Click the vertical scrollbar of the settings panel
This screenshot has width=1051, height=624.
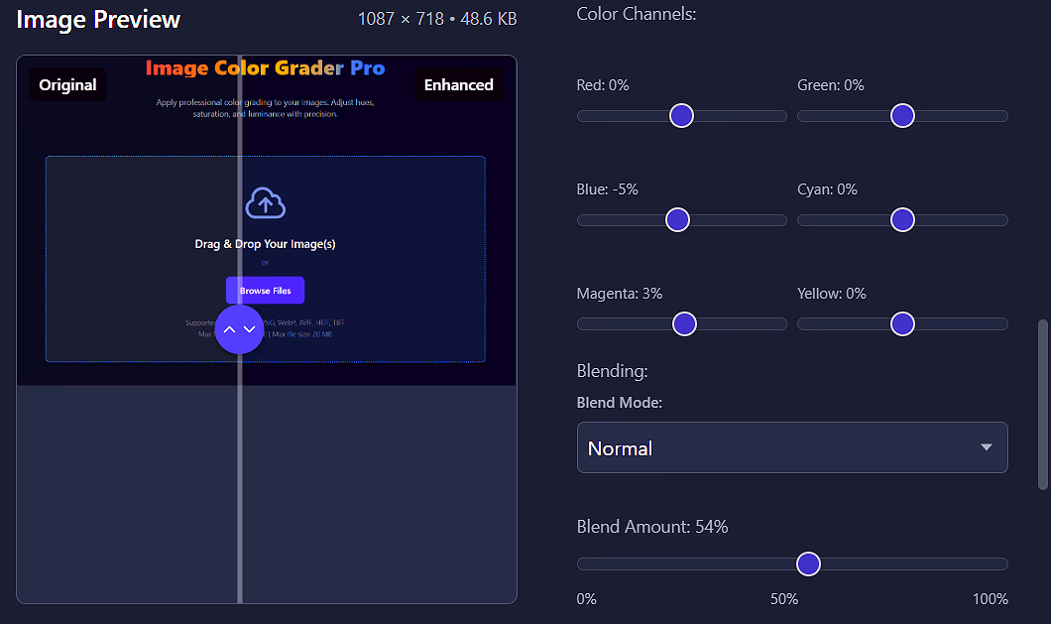tap(1042, 404)
